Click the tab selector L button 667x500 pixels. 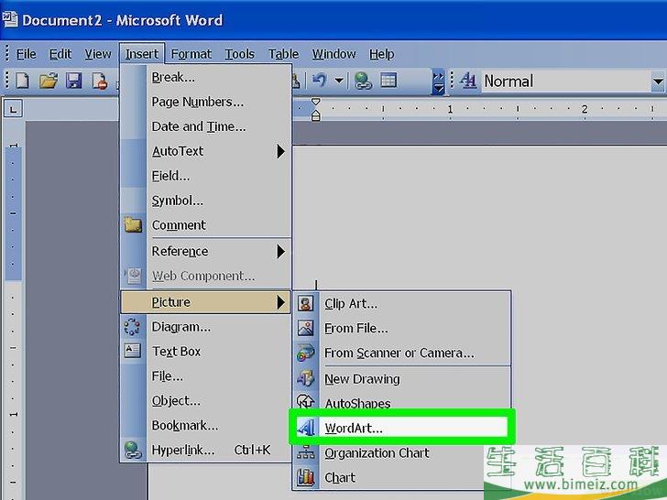pos(13,110)
